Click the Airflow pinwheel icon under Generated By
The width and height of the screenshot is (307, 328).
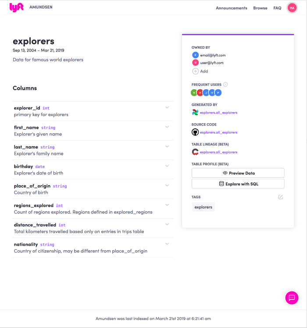click(195, 113)
